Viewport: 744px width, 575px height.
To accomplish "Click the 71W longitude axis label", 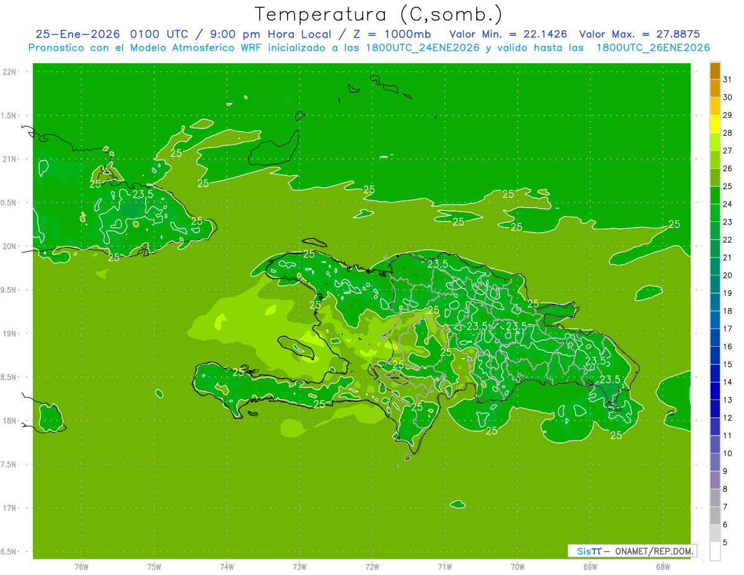I will click(445, 567).
